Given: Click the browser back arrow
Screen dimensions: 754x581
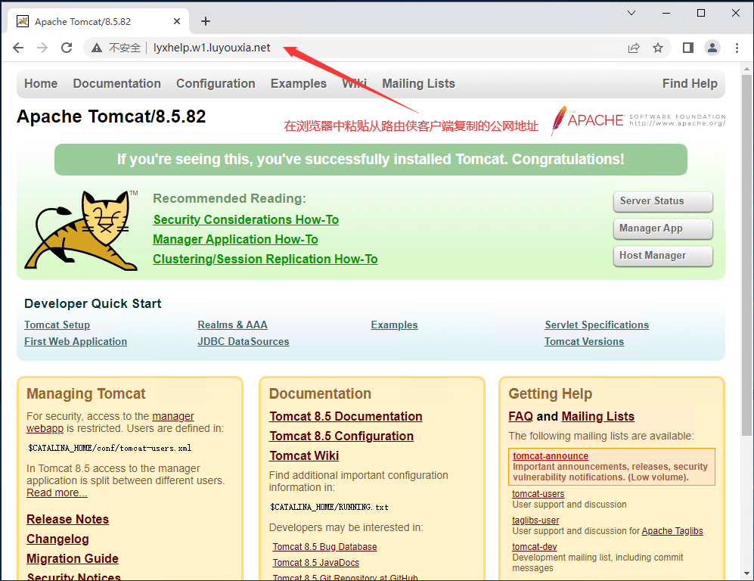Looking at the screenshot, I should point(18,48).
